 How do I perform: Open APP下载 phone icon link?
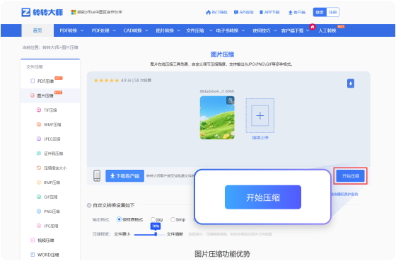click(x=269, y=12)
